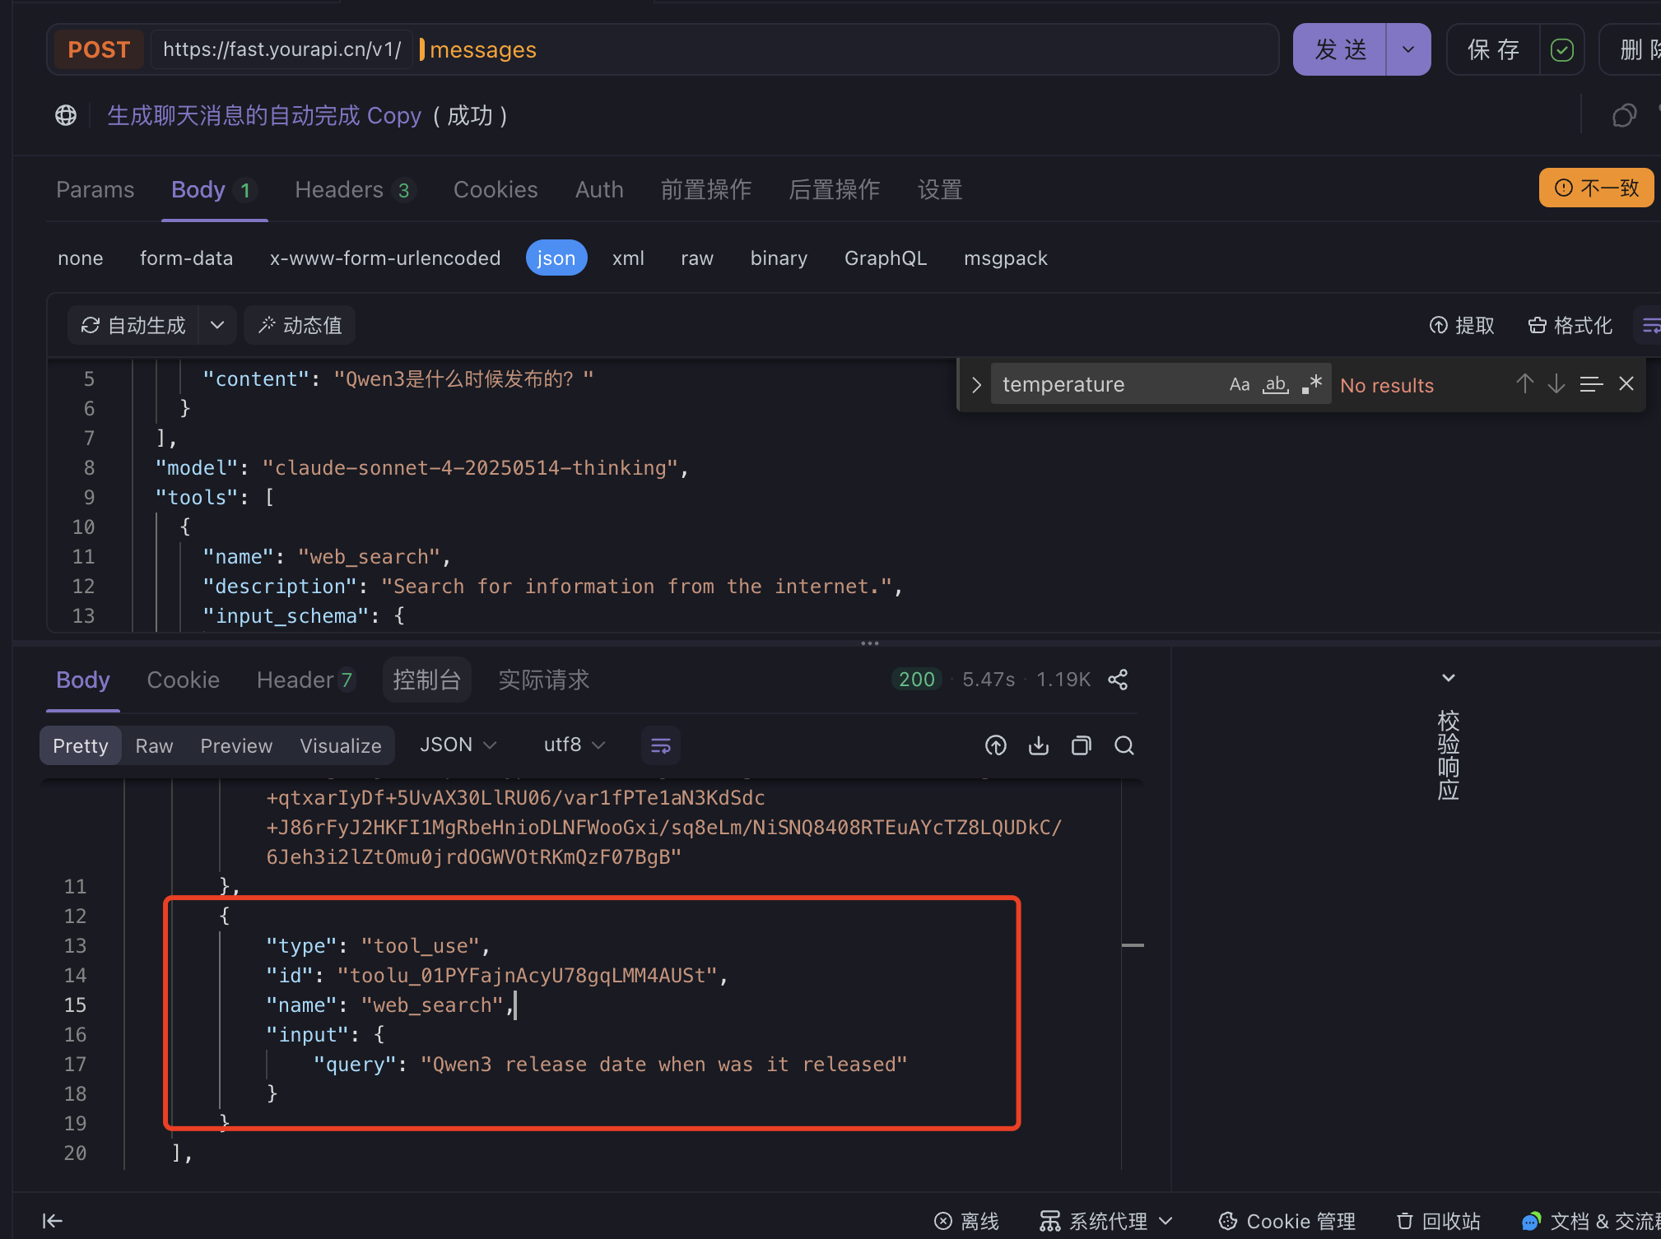Click the share response icon
Viewport: 1661px width, 1239px height.
1118,680
